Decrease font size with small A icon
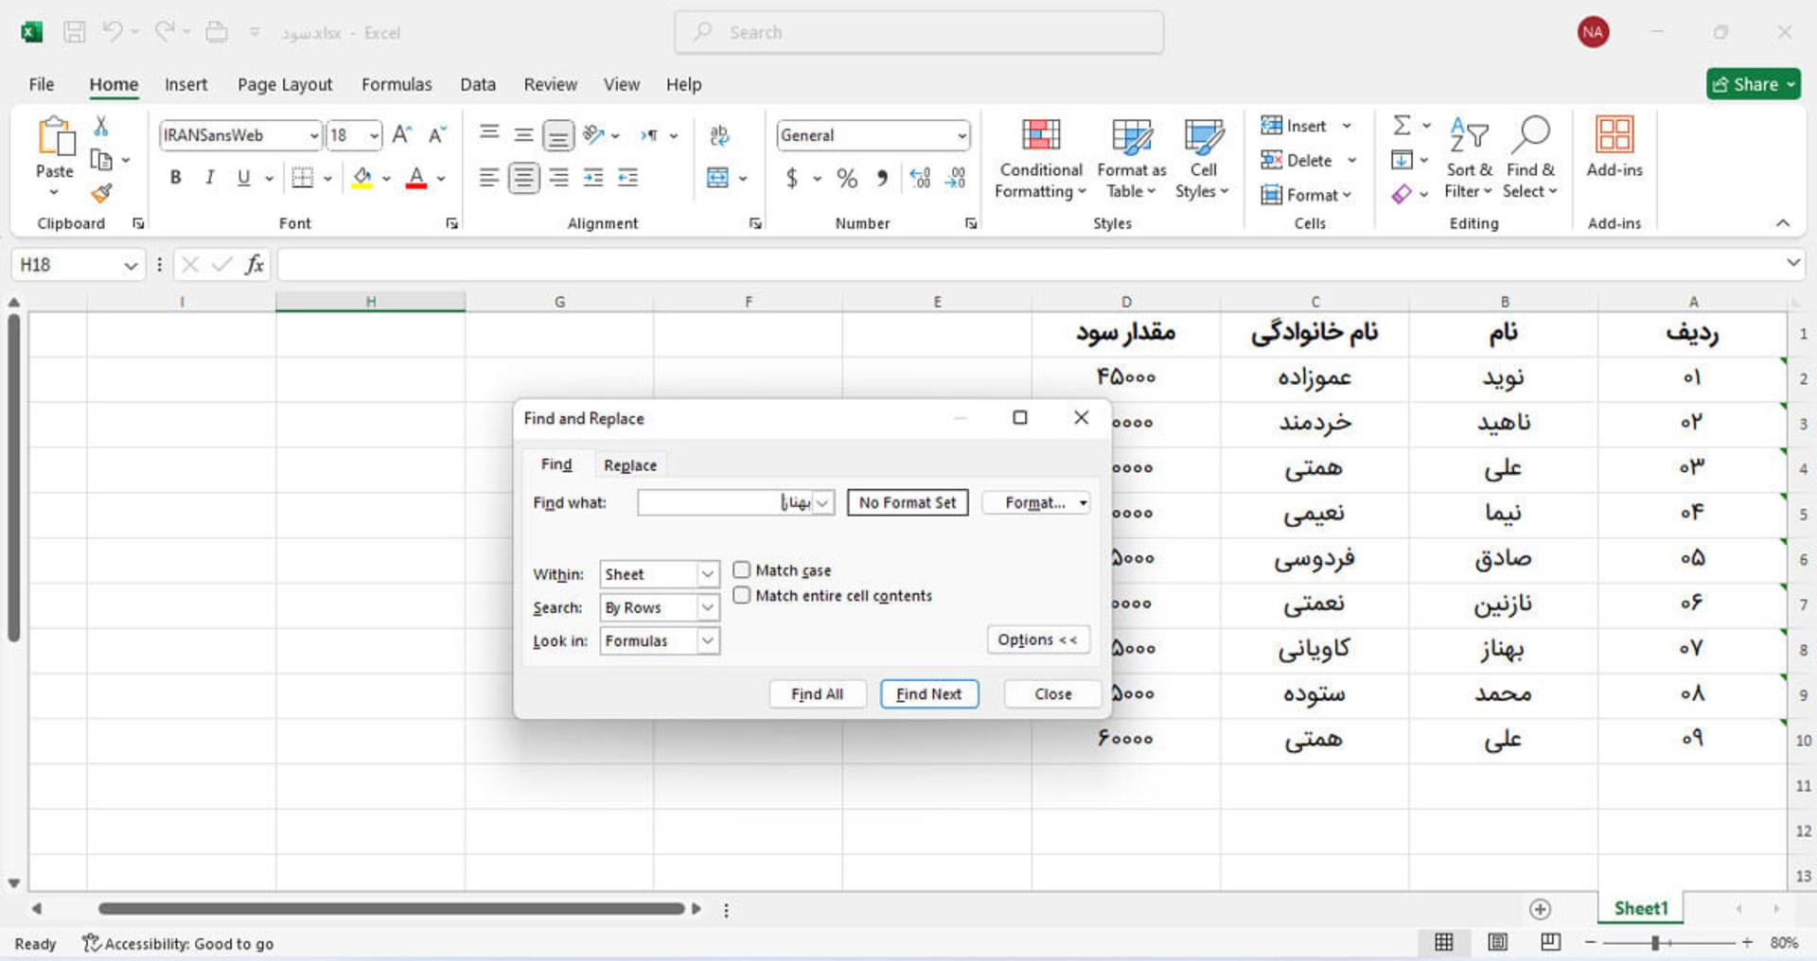1817x961 pixels. coord(436,135)
